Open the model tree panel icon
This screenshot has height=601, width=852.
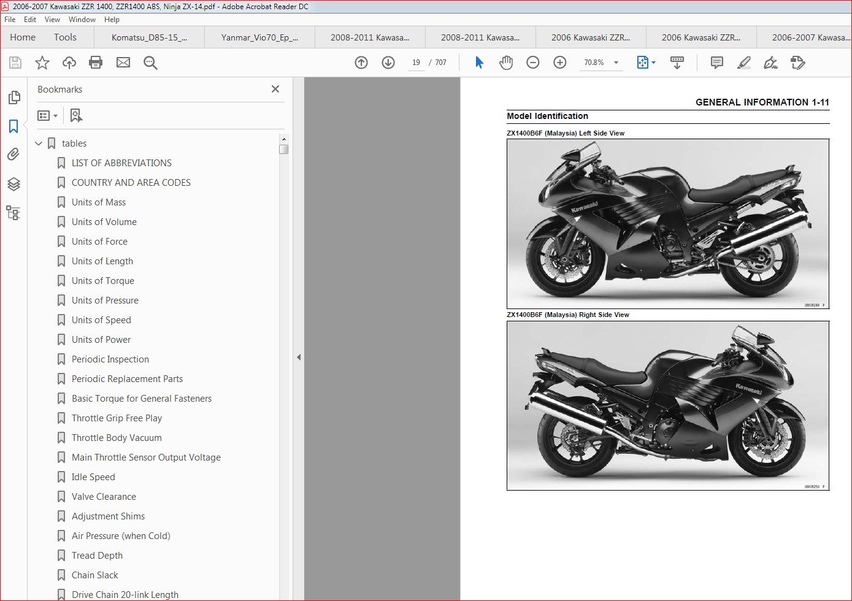pos(13,213)
